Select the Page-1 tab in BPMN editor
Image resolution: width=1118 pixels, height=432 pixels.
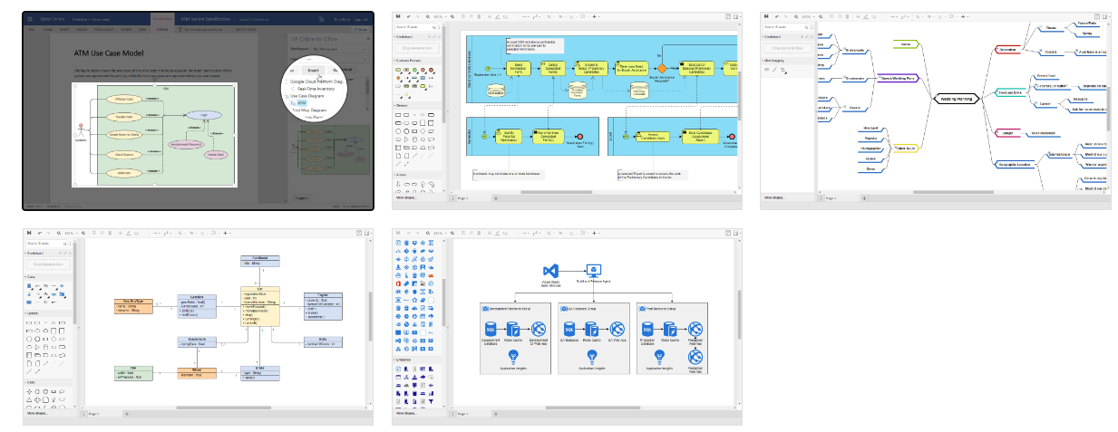coord(462,197)
